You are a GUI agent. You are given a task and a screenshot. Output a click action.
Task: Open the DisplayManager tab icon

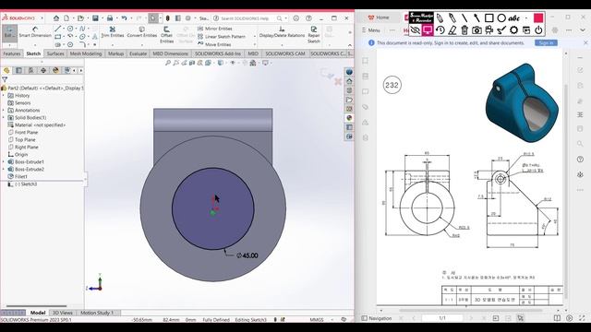click(x=55, y=70)
